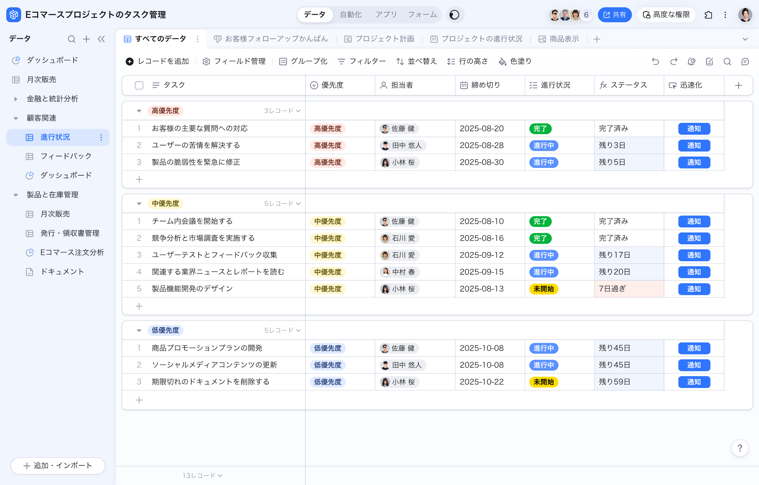Click the undo arrow icon
Screen dimensions: 759x485
pos(655,62)
